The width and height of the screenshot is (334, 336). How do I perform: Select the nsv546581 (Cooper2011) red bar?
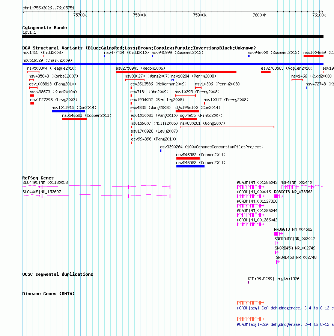click(x=74, y=119)
